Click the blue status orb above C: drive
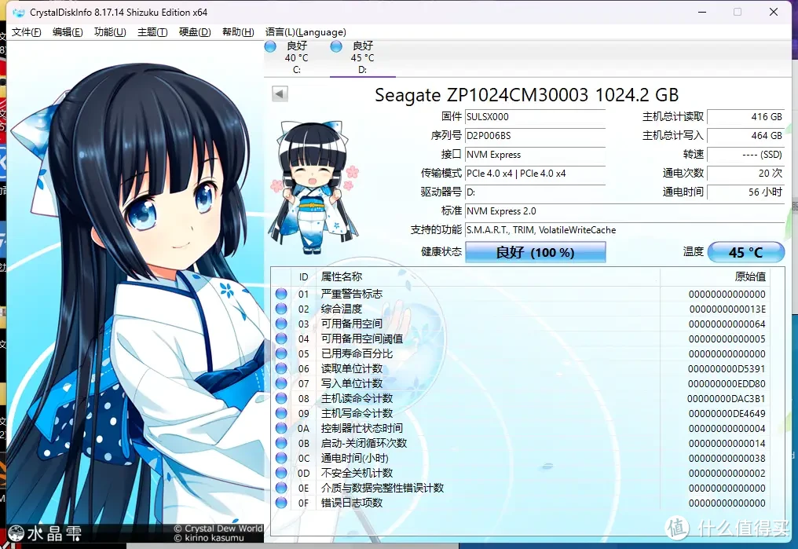This screenshot has height=549, width=798. pos(271,47)
